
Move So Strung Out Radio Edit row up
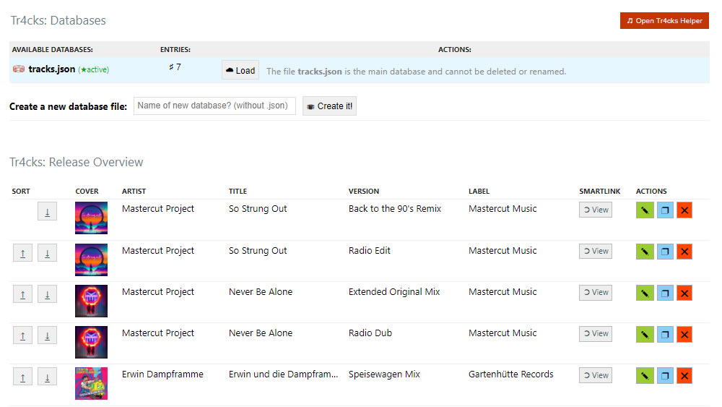[22, 253]
